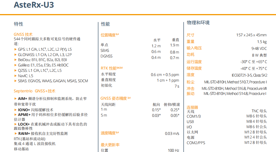Screen dimensions: 276x152
Task: Click the 初始化 value 7 s
Action: [x=177, y=86]
